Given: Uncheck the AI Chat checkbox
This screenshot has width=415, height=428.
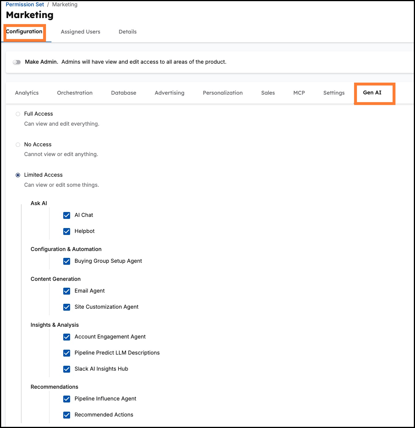Looking at the screenshot, I should click(x=67, y=215).
